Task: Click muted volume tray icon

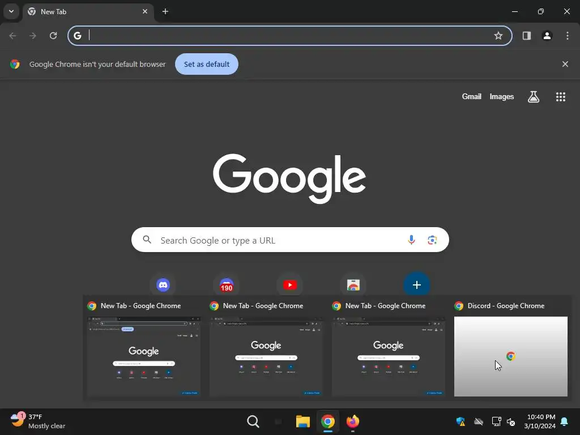Action: click(511, 421)
